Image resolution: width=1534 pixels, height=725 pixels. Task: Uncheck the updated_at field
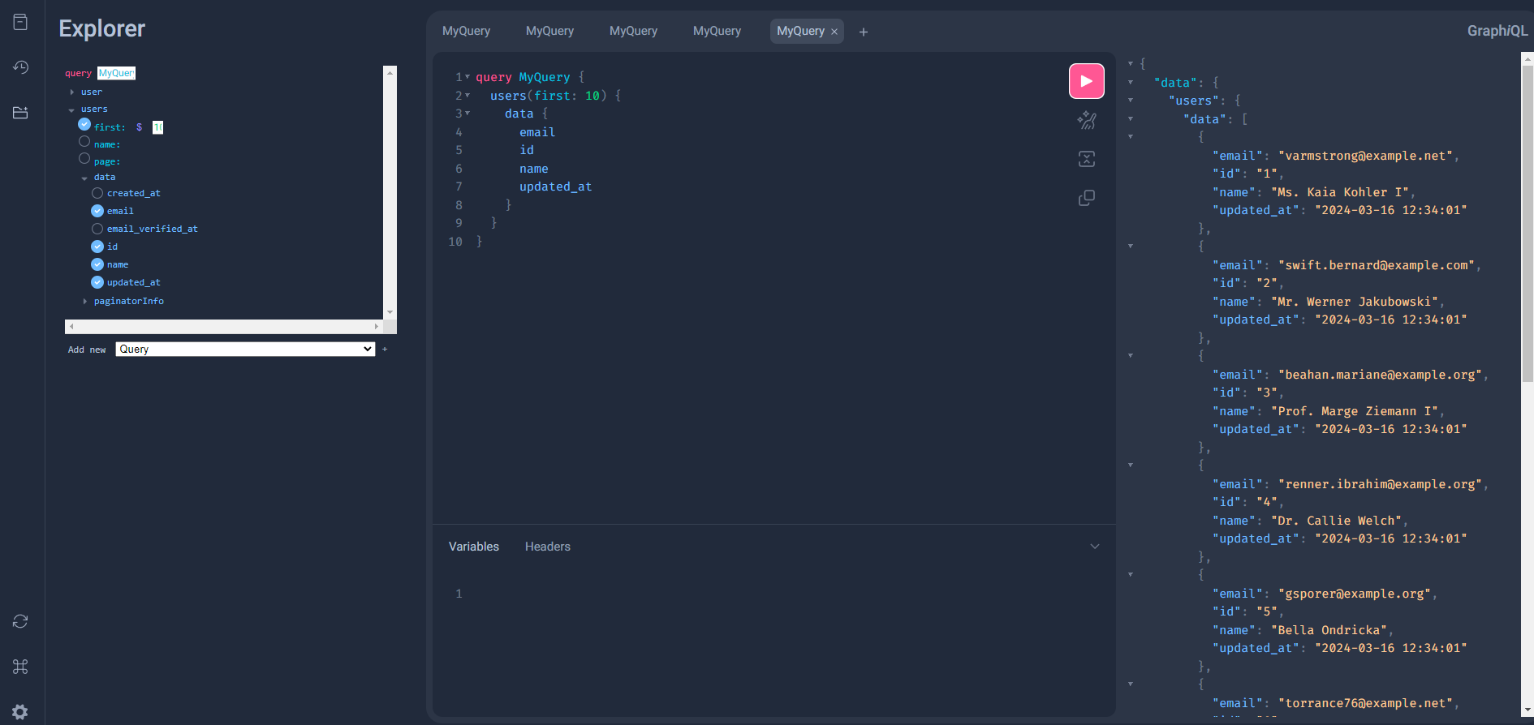(97, 282)
